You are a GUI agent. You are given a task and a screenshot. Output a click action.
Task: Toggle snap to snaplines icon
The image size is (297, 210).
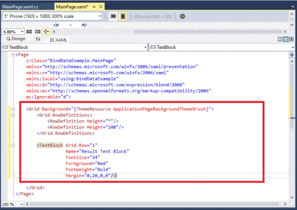coord(47,32)
